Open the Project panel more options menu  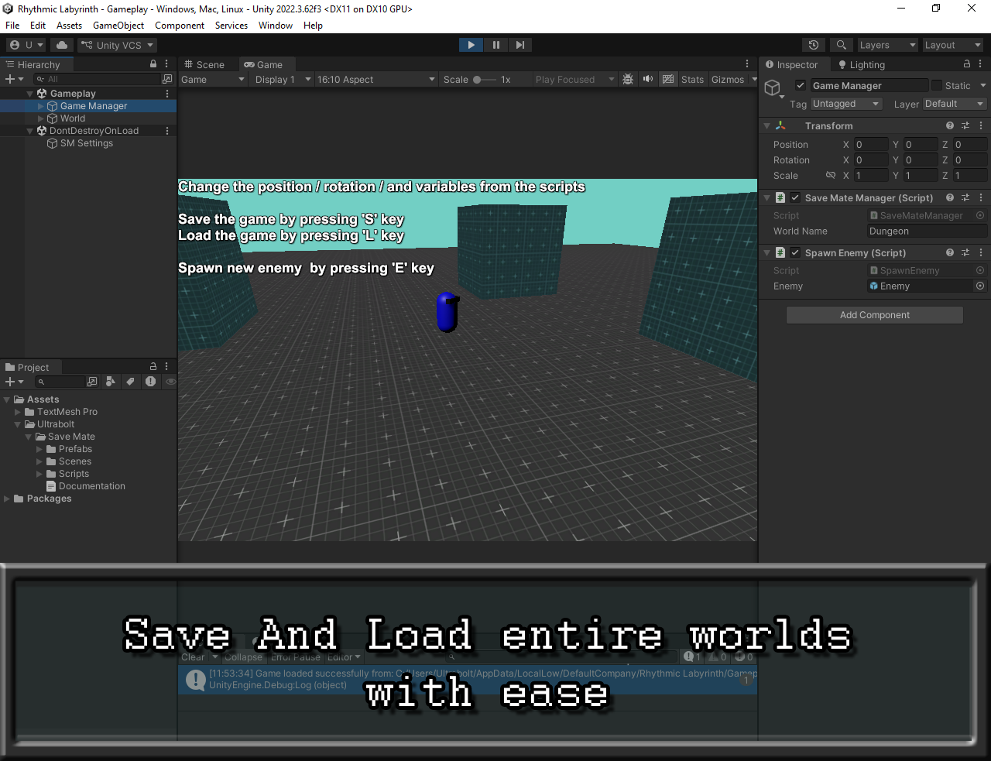166,367
